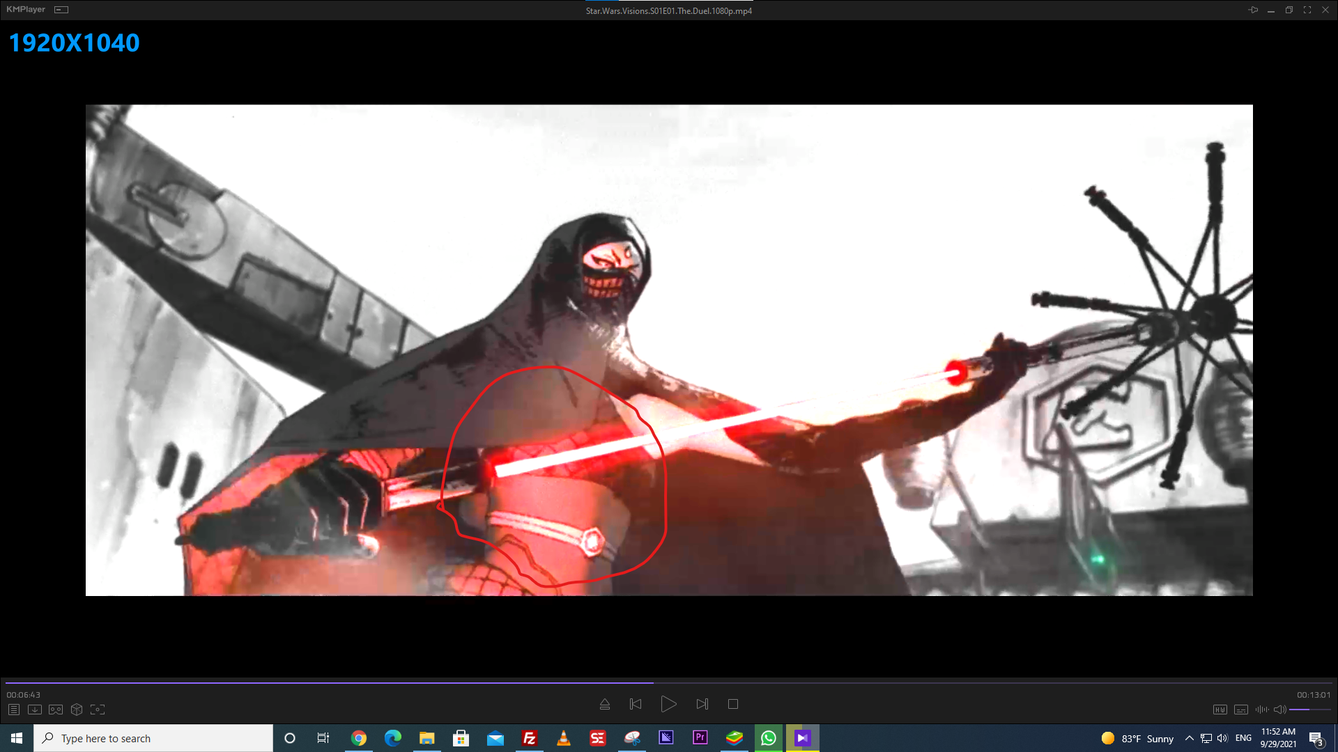Toggle HW hardware acceleration

coord(1220,710)
